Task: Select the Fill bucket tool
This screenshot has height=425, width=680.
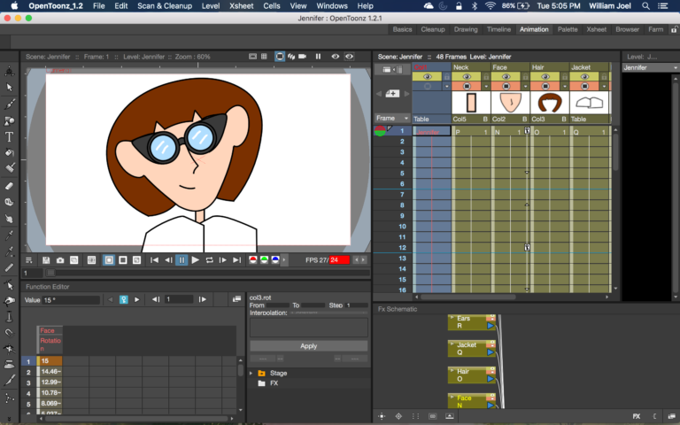Action: [9, 152]
